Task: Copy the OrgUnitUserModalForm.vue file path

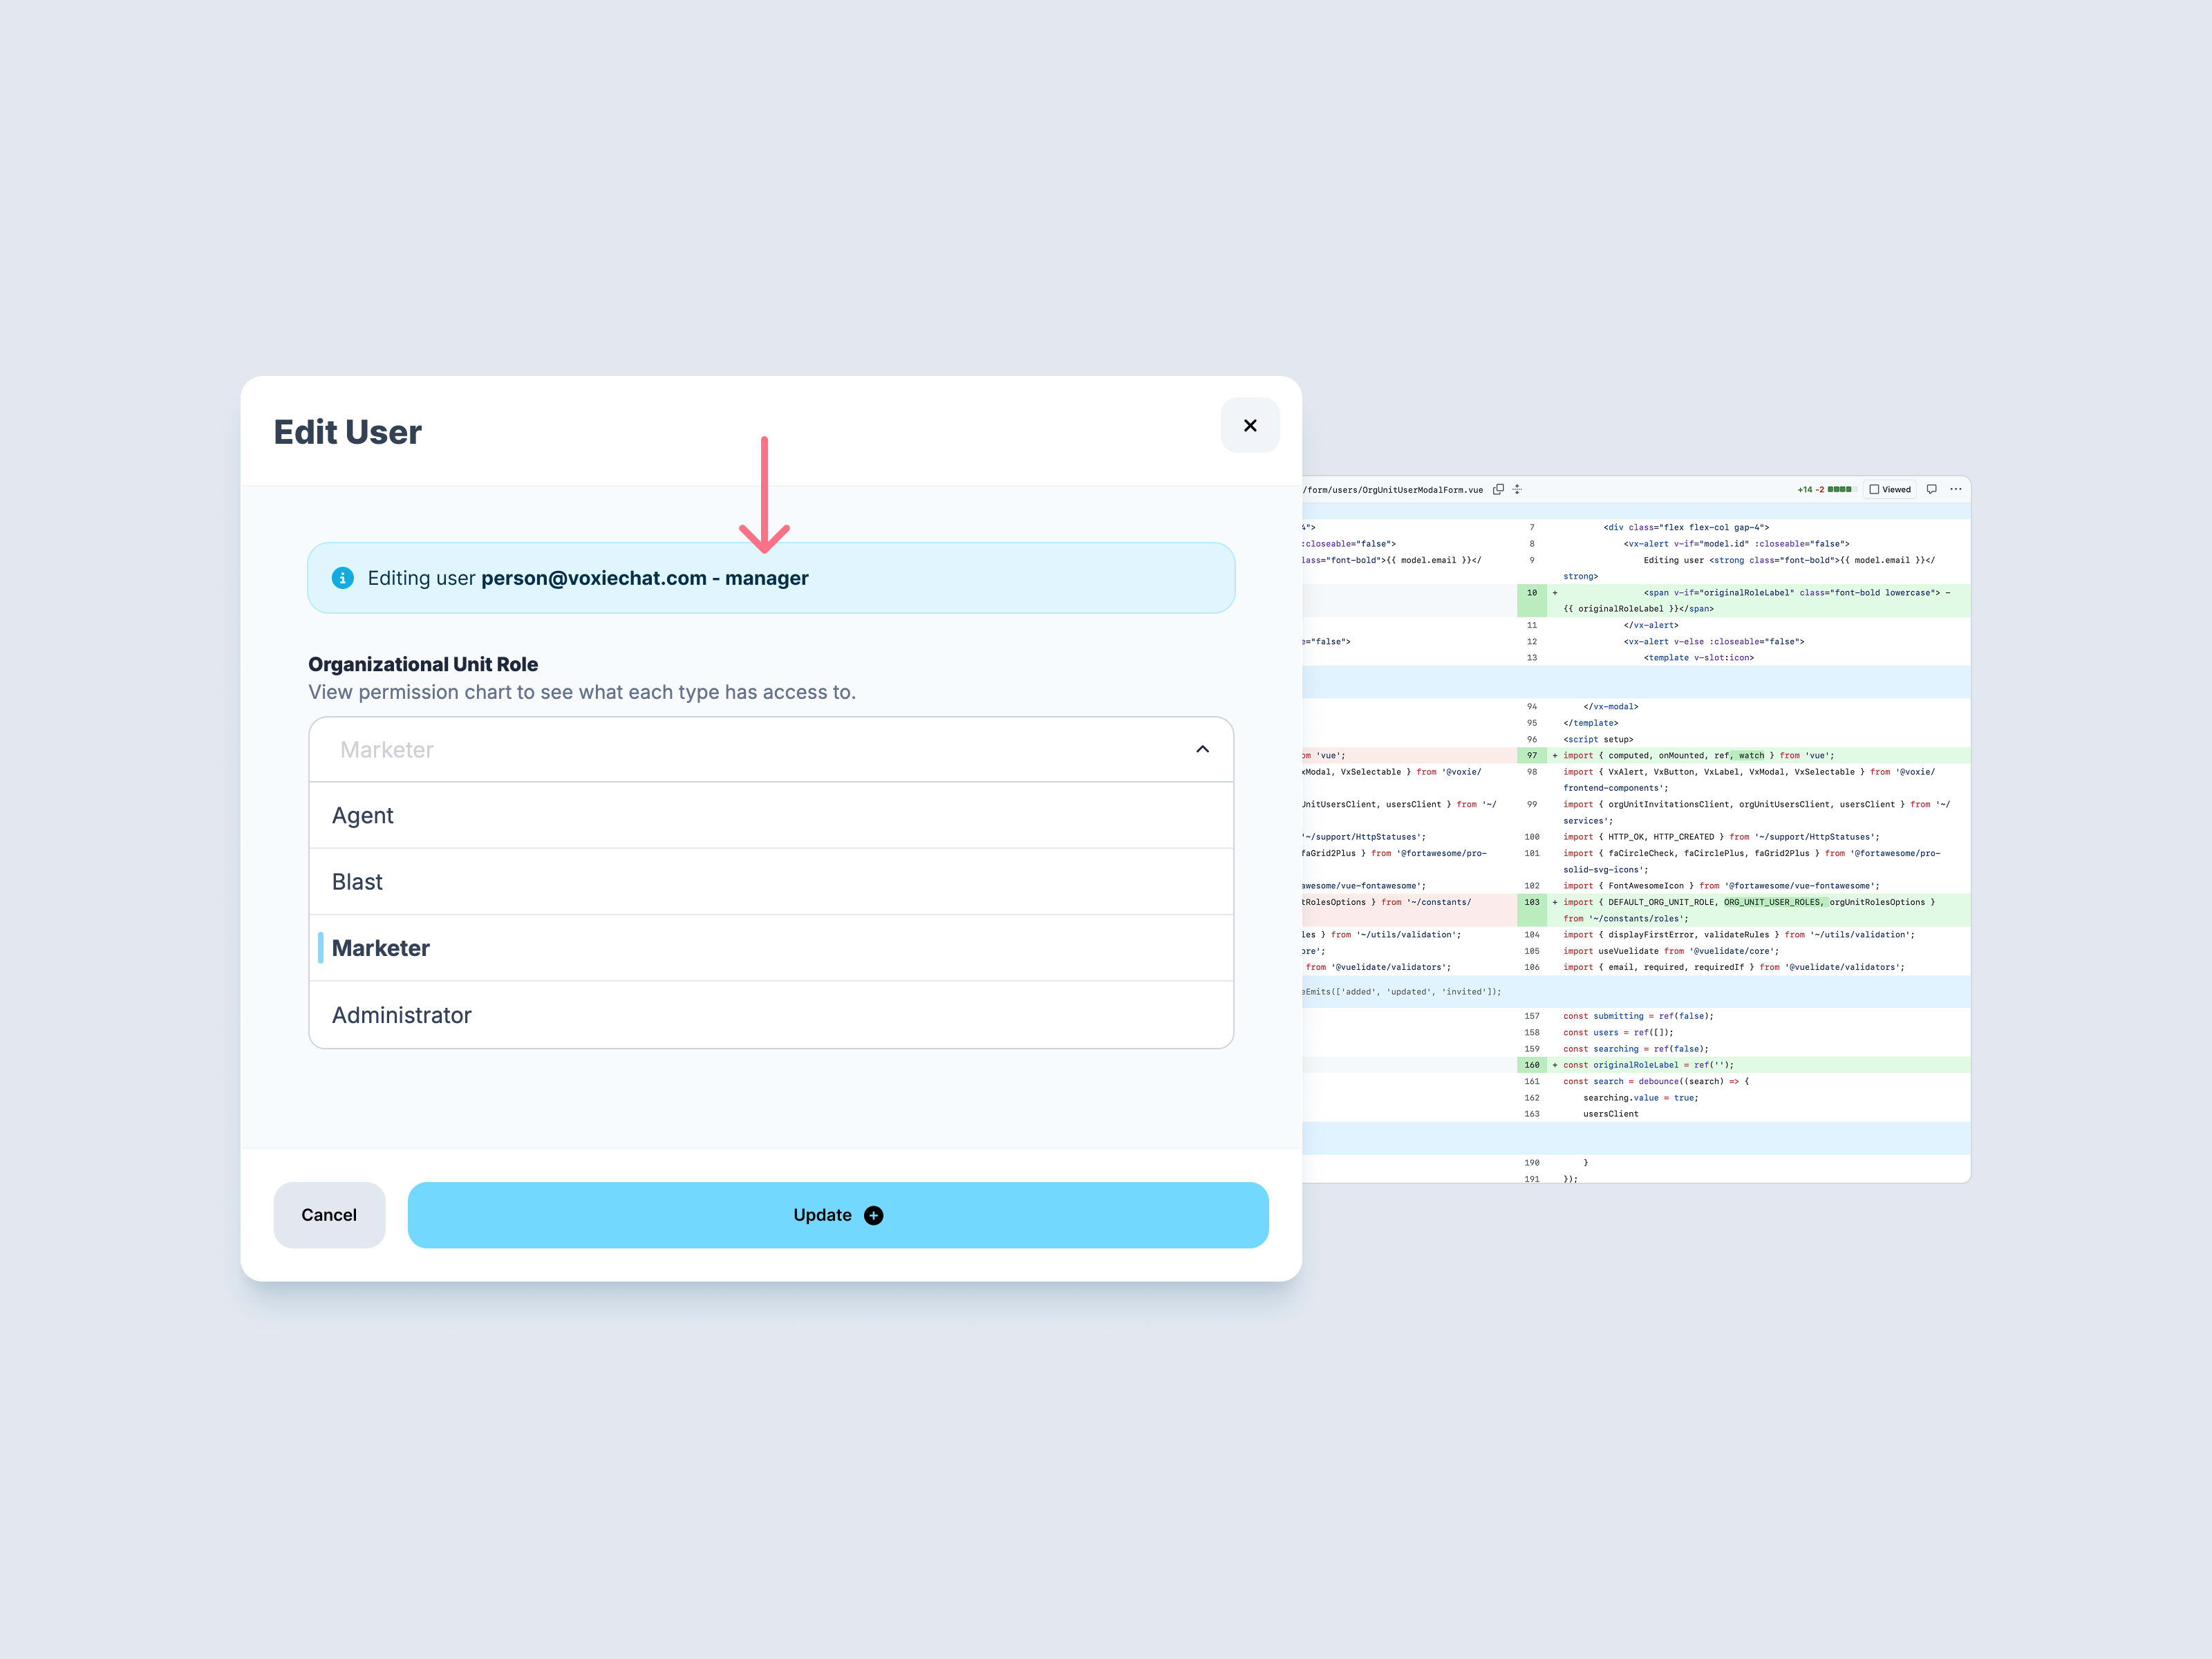Action: pos(1498,489)
